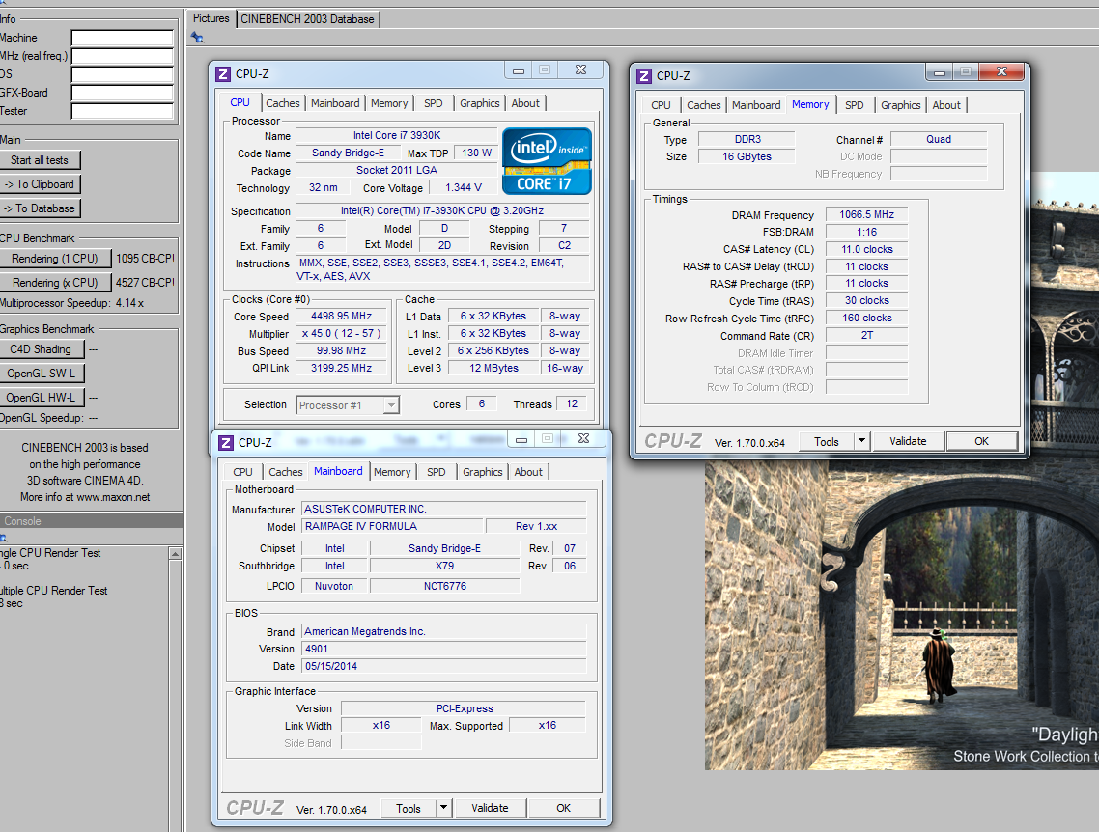Open the Caches tab in the top CPU-Z window
Image resolution: width=1099 pixels, height=832 pixels.
(x=282, y=103)
